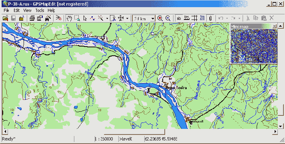Select the Drag map hand tool

tap(69, 18)
